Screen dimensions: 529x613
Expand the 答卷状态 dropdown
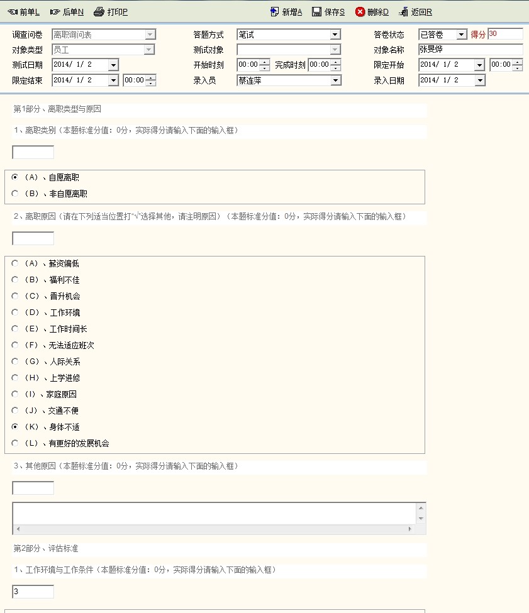[462, 35]
